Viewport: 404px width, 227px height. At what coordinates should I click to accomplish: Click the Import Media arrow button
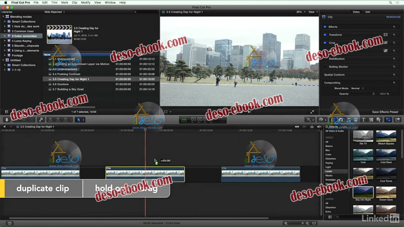(x=7, y=119)
